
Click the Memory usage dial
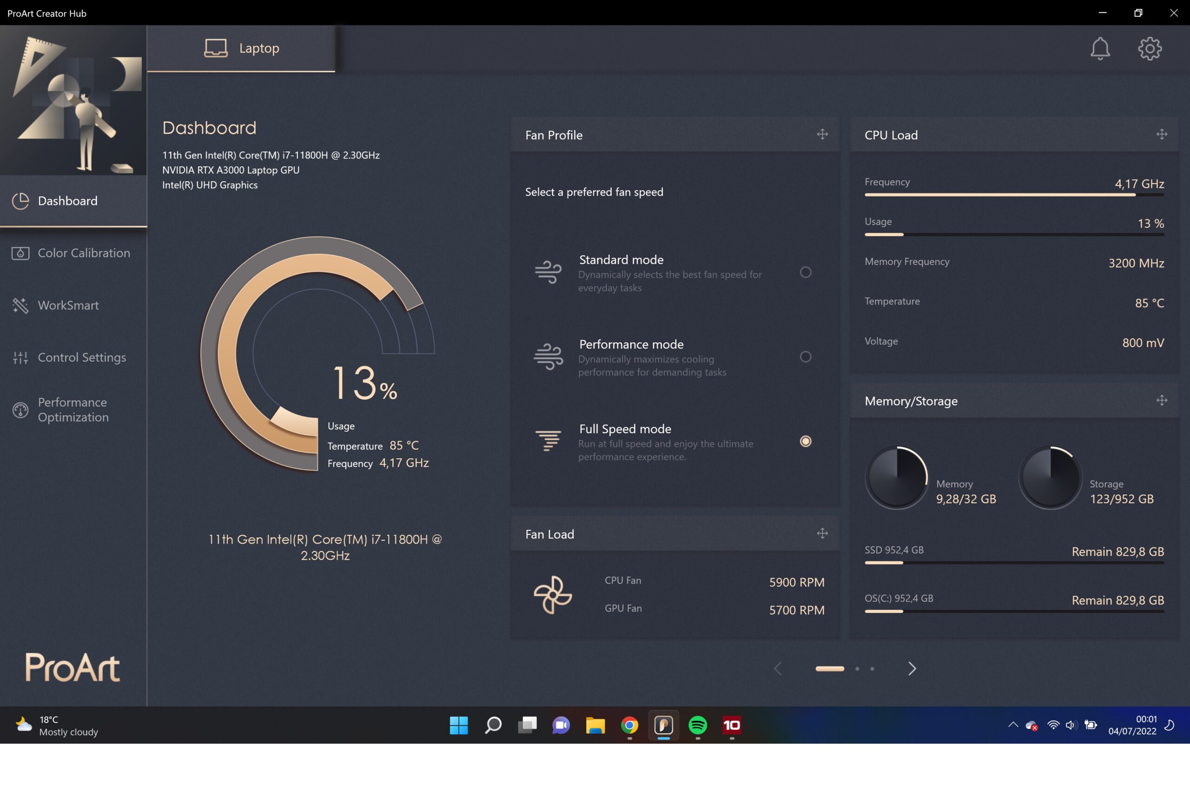pyautogui.click(x=897, y=478)
